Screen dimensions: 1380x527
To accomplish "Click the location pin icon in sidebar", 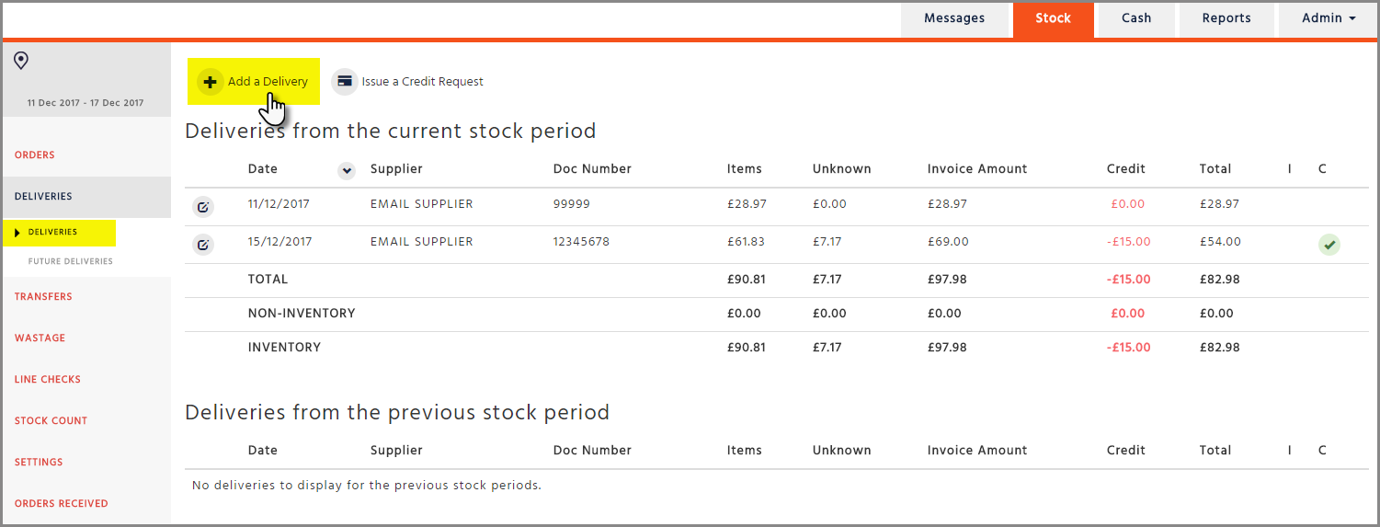I will tap(21, 61).
